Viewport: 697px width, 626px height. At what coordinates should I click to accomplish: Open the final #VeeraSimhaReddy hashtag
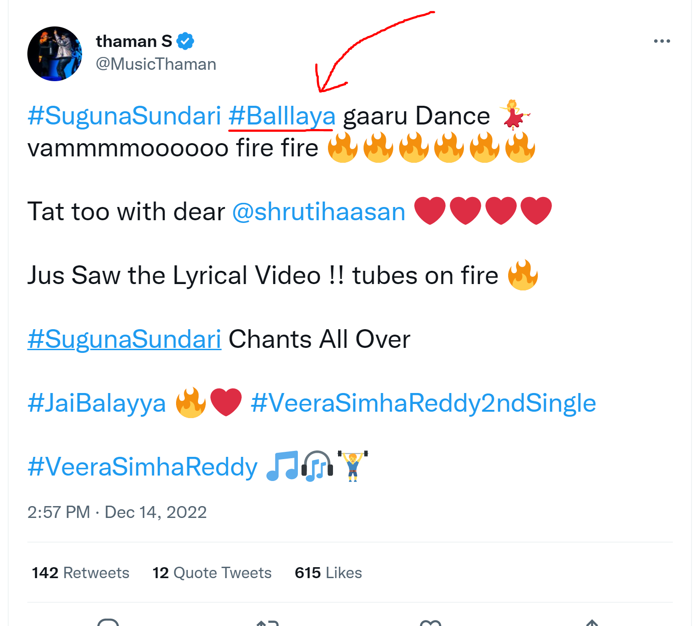pyautogui.click(x=143, y=467)
